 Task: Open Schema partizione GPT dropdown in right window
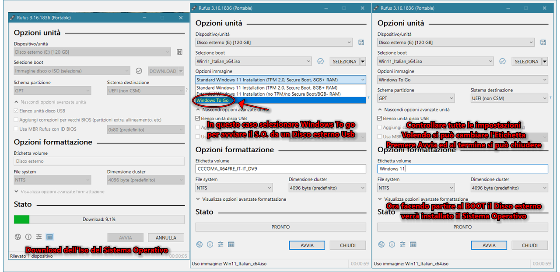(x=416, y=98)
